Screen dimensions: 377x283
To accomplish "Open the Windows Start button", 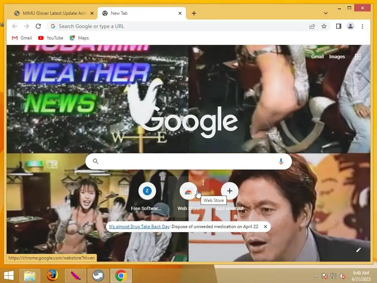I will [9, 275].
